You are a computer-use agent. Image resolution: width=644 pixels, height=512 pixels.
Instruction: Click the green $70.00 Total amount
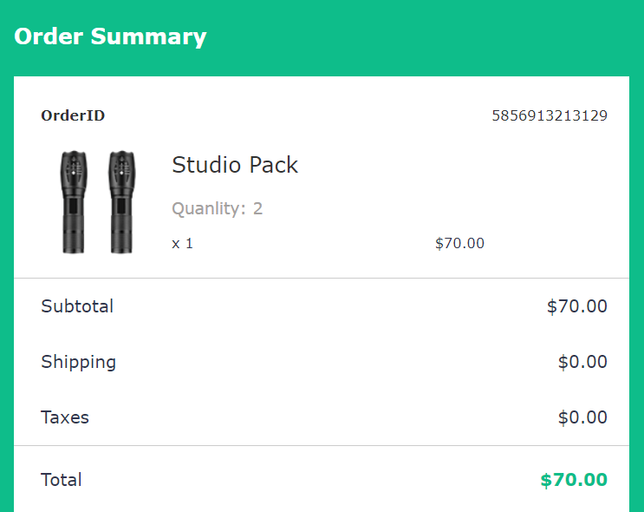pyautogui.click(x=573, y=480)
